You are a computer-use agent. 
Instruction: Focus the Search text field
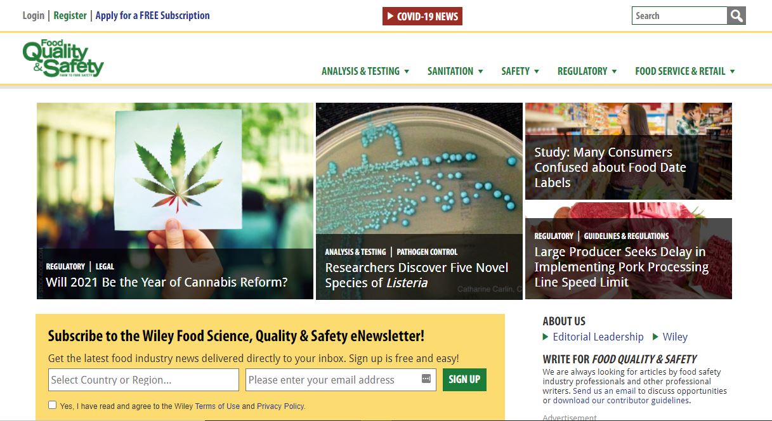coord(679,16)
